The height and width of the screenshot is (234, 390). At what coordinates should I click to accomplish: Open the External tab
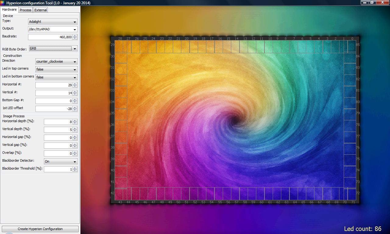(41, 10)
